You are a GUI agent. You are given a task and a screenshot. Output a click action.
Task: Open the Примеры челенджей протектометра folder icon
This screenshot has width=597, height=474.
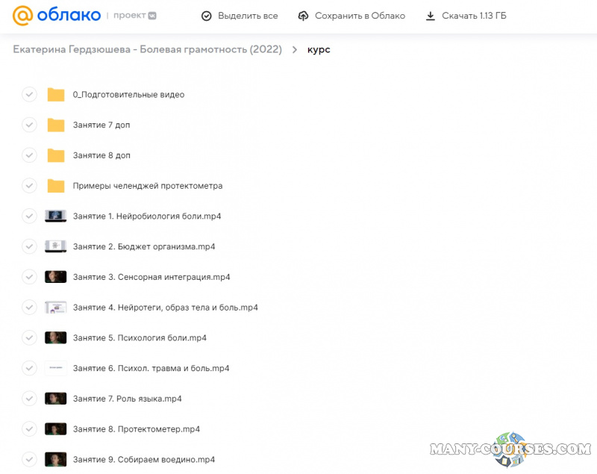coord(56,186)
